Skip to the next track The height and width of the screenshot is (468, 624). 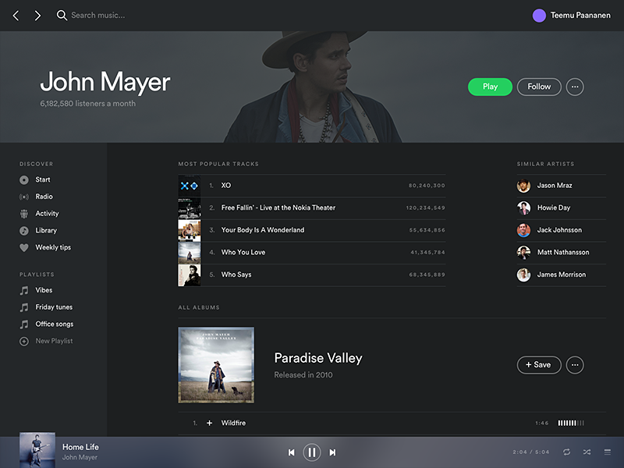(332, 452)
